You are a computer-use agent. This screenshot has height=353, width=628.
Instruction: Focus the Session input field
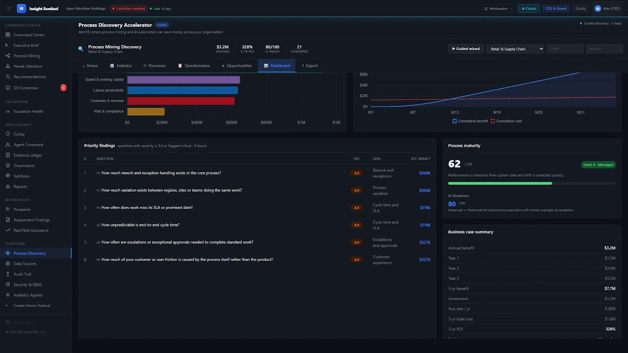click(604, 49)
